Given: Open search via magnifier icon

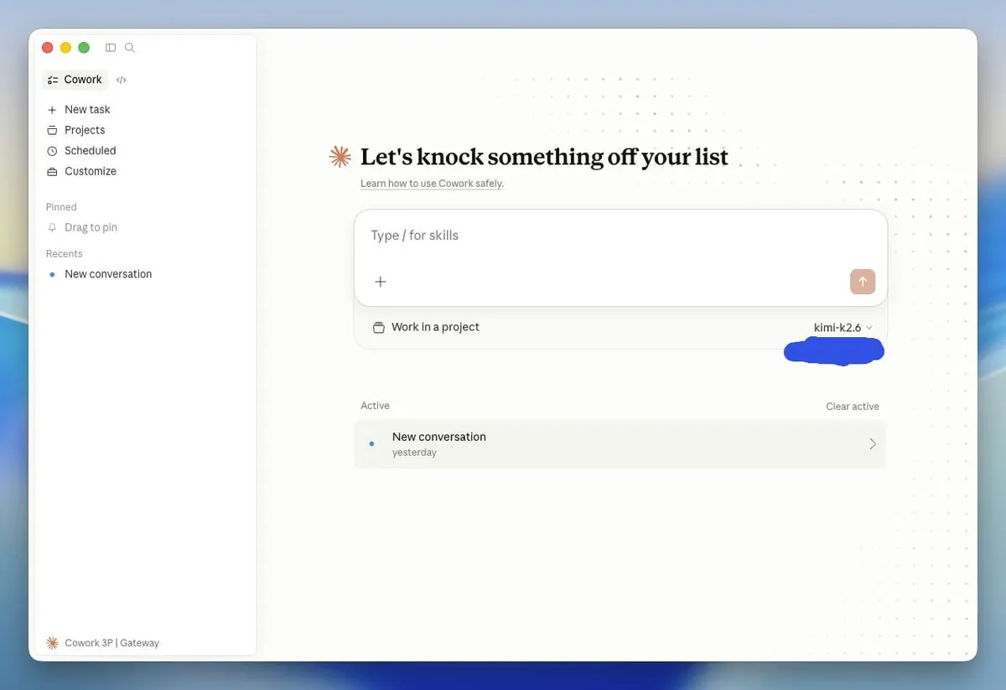Looking at the screenshot, I should (x=129, y=48).
